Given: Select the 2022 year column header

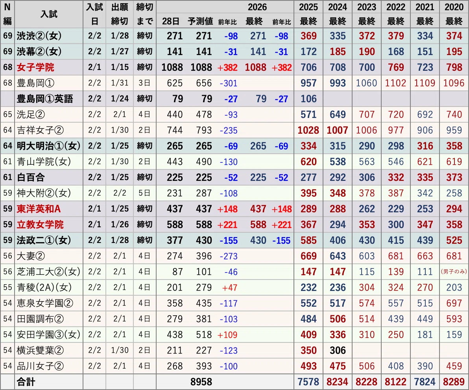Looking at the screenshot, I should click(x=396, y=7).
